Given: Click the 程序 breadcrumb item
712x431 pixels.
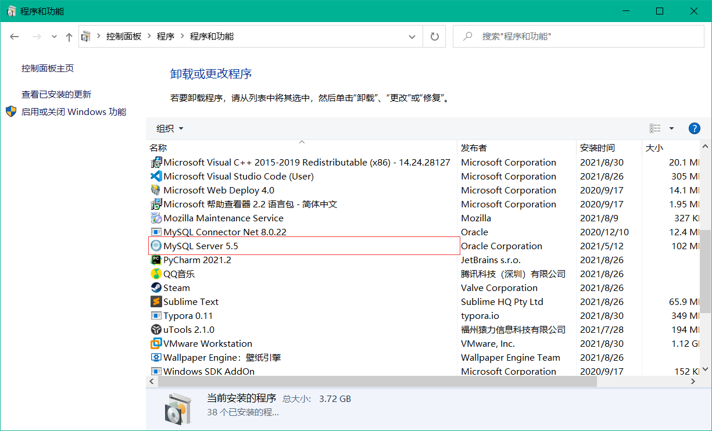Looking at the screenshot, I should coord(166,37).
